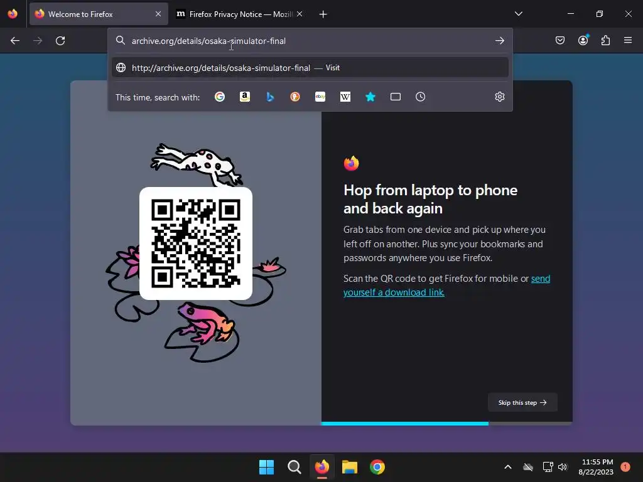The width and height of the screenshot is (643, 482).
Task: Close the Firefox Privacy Notice tab
Action: tap(300, 14)
